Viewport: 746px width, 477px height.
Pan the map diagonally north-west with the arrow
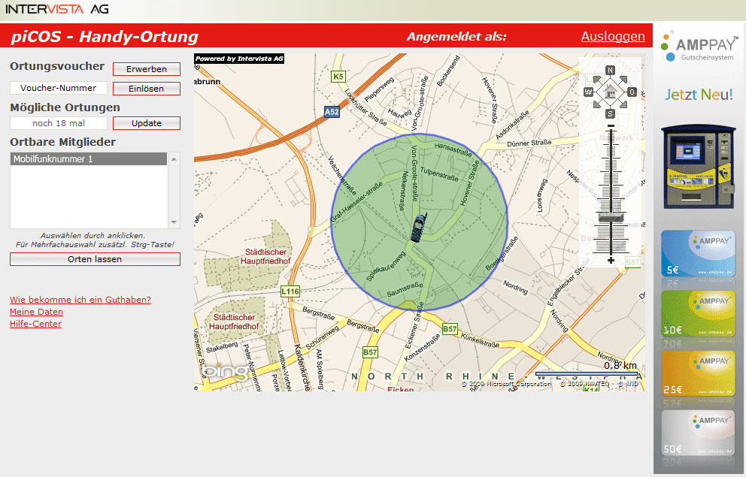click(596, 79)
